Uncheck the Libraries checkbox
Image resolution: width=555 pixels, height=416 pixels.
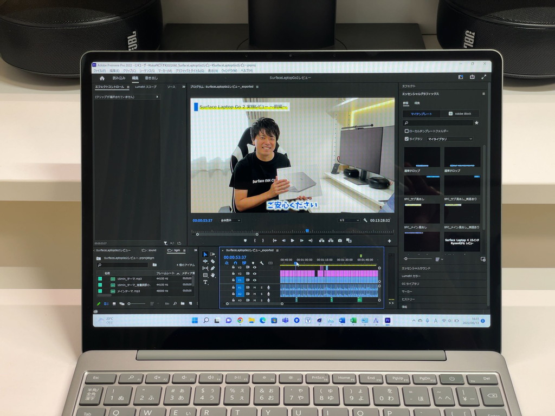(x=406, y=139)
